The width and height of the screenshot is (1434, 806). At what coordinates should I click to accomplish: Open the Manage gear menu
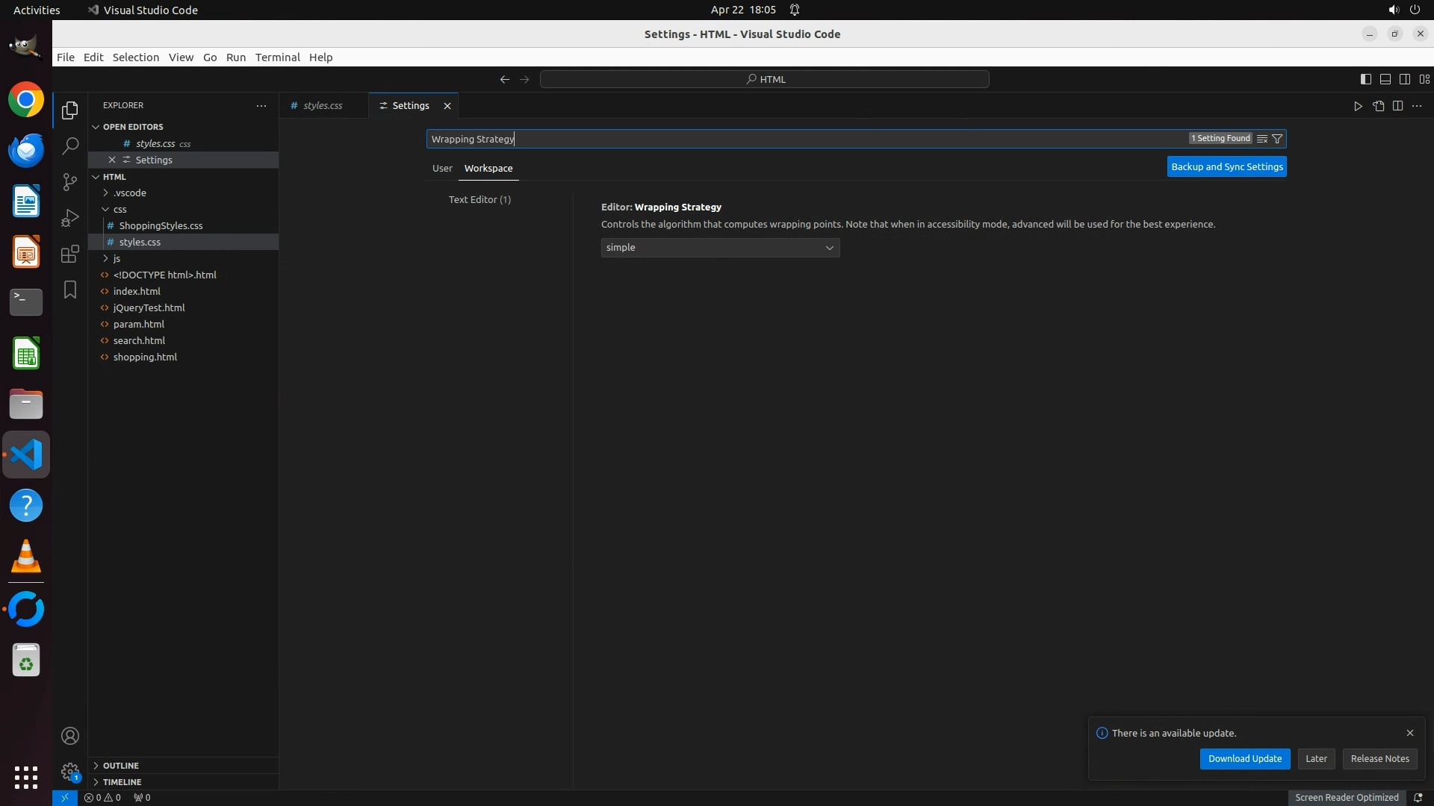click(70, 772)
